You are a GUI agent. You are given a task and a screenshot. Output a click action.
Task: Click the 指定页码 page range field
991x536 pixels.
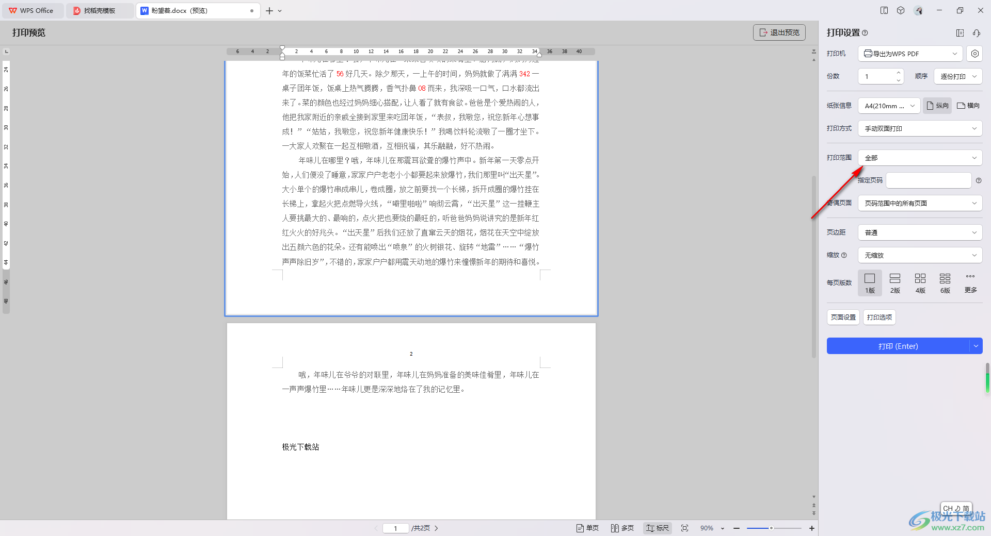pos(929,180)
